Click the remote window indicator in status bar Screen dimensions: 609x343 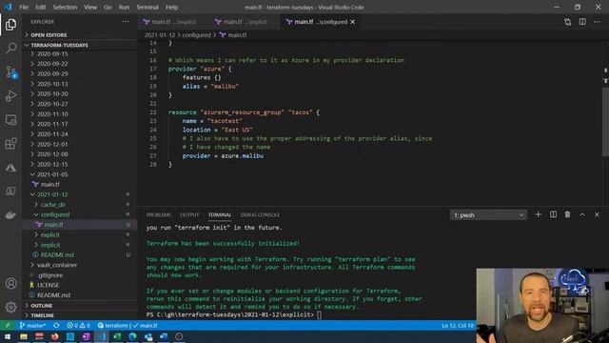[x=8, y=325]
